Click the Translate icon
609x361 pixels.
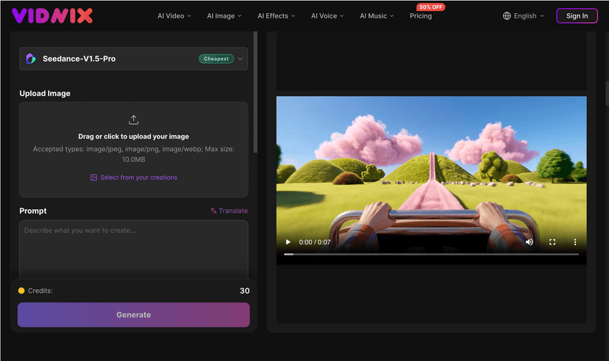tap(213, 211)
